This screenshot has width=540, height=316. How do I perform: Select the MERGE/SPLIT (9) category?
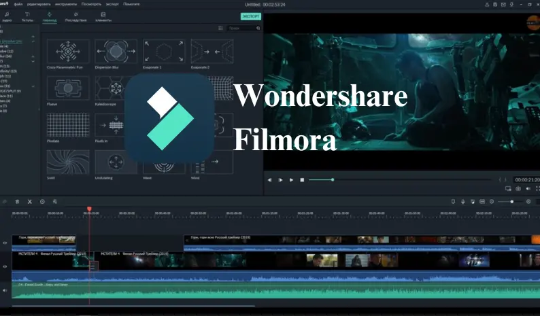point(10,91)
